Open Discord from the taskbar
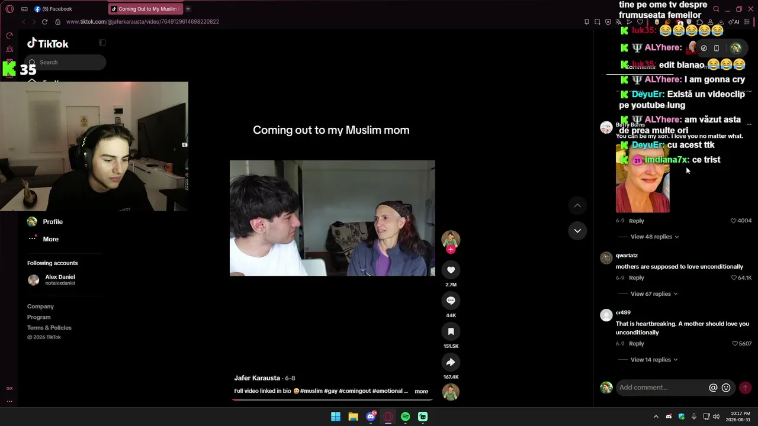Screen dimensions: 758x426 [x=371, y=417]
